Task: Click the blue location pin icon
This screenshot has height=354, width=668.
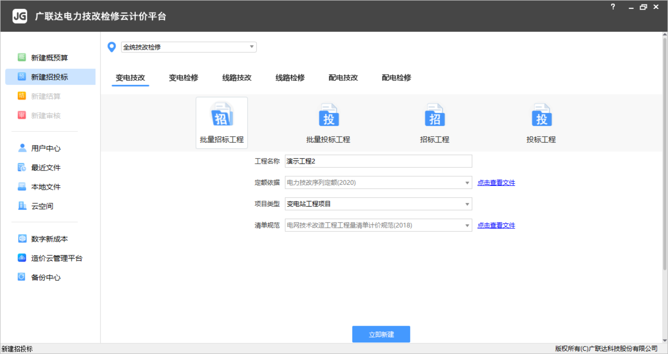Action: click(112, 47)
